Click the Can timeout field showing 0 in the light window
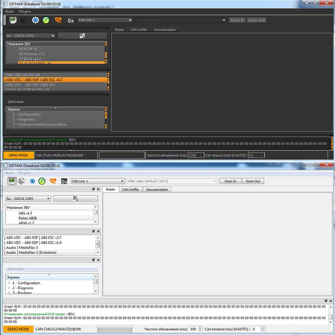335x335 pixels. tap(258, 329)
